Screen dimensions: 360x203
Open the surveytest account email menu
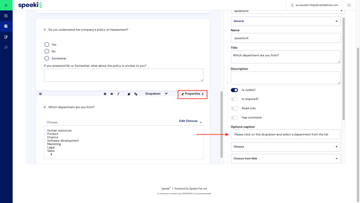317,5
